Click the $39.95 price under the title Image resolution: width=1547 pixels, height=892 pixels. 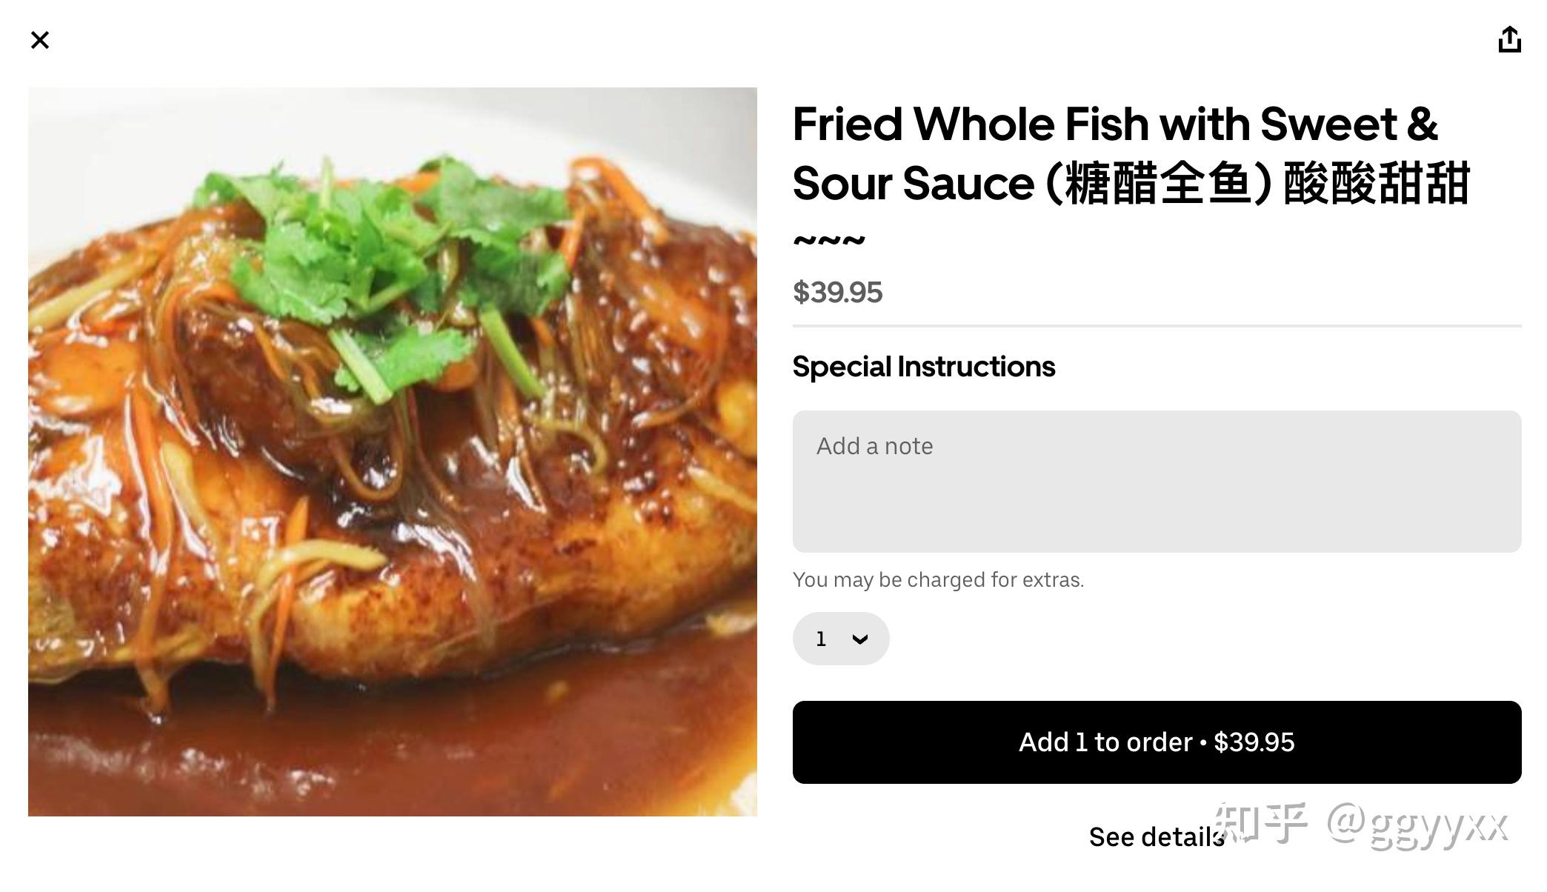837,292
